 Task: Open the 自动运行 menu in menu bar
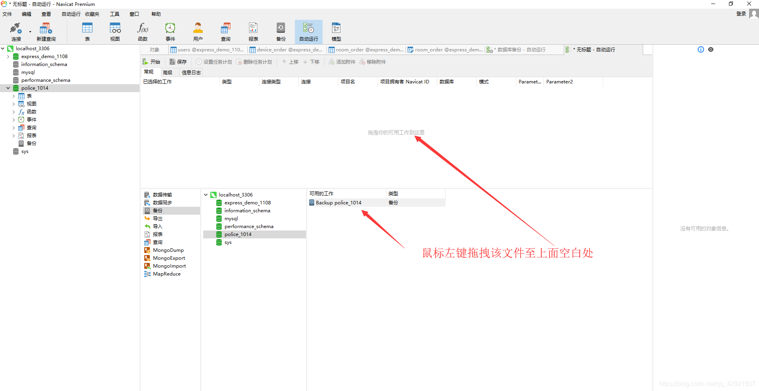click(x=71, y=14)
